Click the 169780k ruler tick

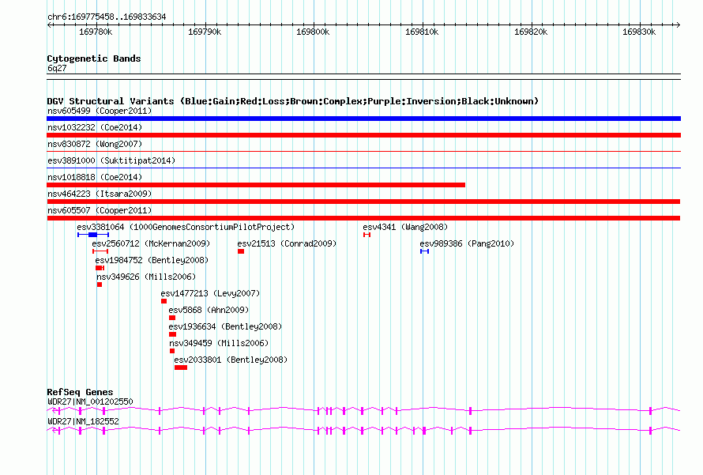click(x=96, y=32)
